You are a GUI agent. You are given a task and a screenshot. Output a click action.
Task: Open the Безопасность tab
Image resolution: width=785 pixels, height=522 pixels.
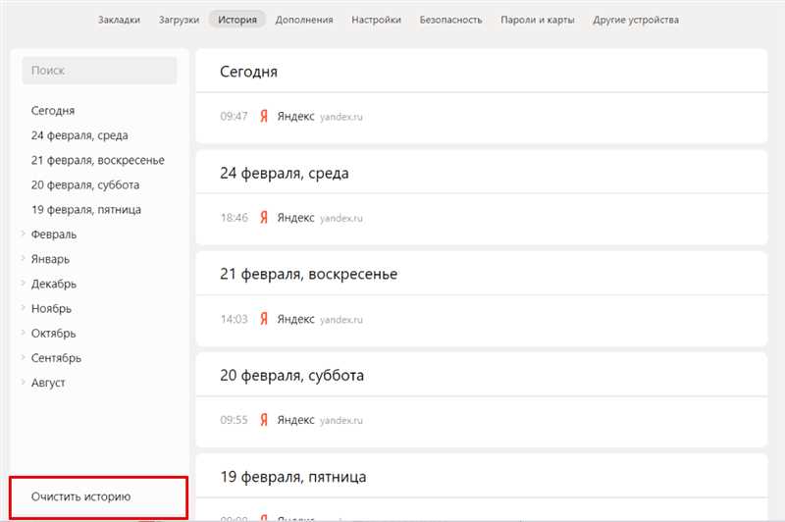click(451, 20)
